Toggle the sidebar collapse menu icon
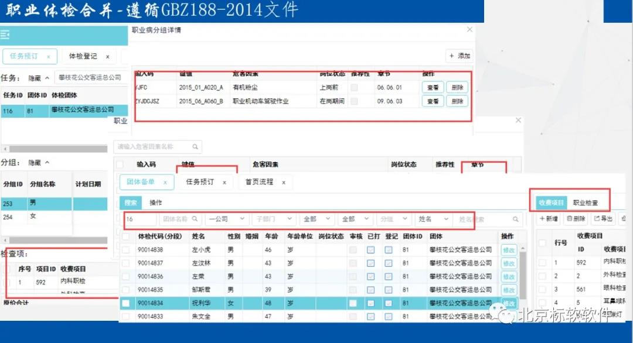The width and height of the screenshot is (633, 343). (5, 35)
